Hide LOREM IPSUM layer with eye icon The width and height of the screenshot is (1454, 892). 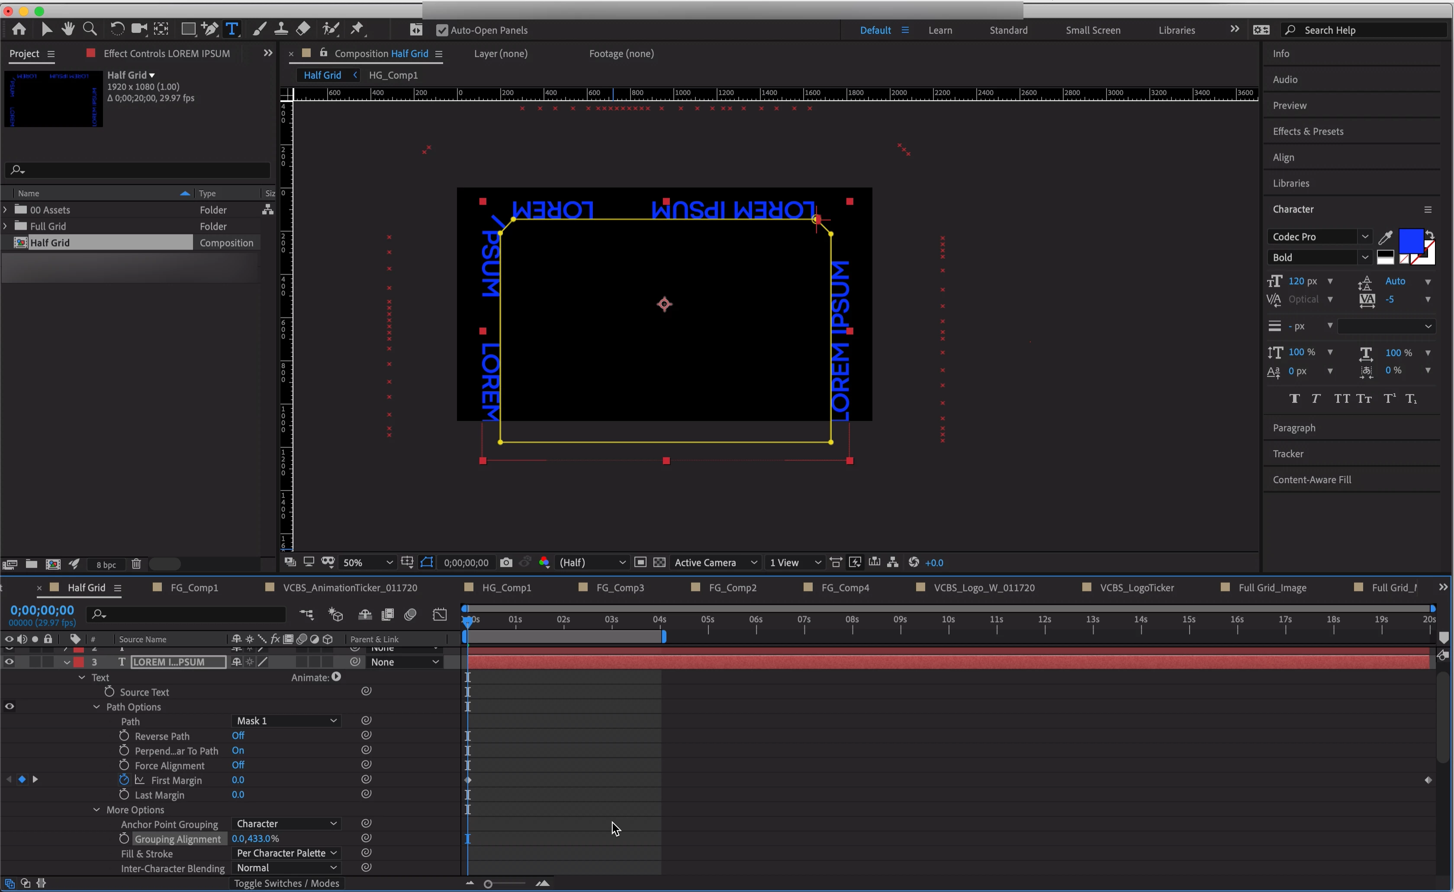coord(9,662)
